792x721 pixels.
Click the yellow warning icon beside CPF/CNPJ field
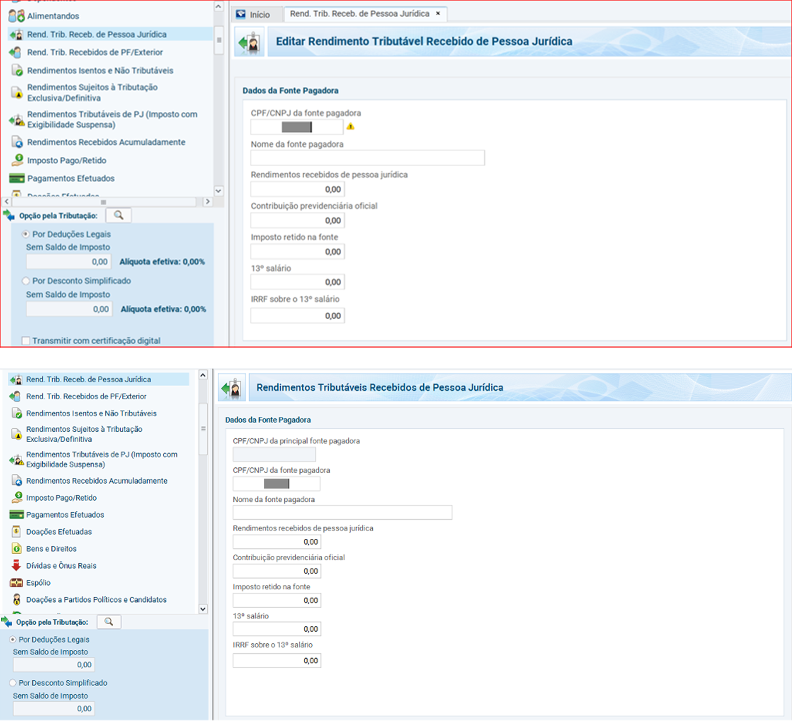350,127
